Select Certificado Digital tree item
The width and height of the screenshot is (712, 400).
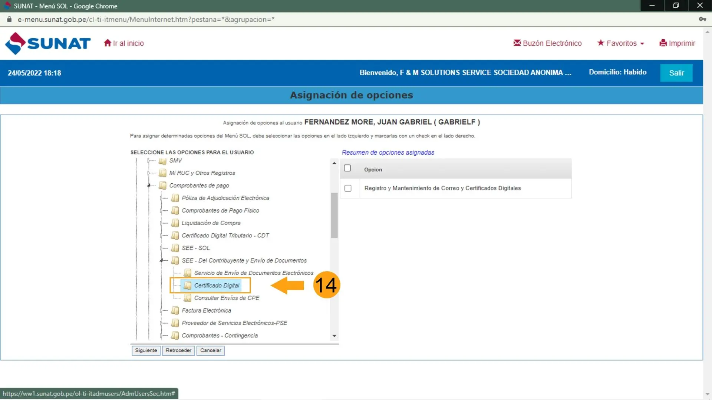tap(217, 286)
